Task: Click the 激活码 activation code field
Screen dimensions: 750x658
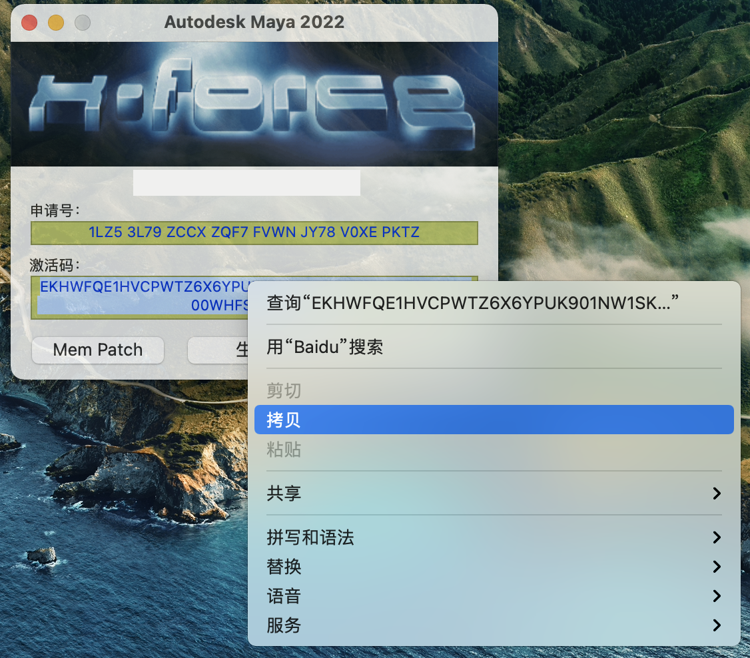Action: (140, 297)
